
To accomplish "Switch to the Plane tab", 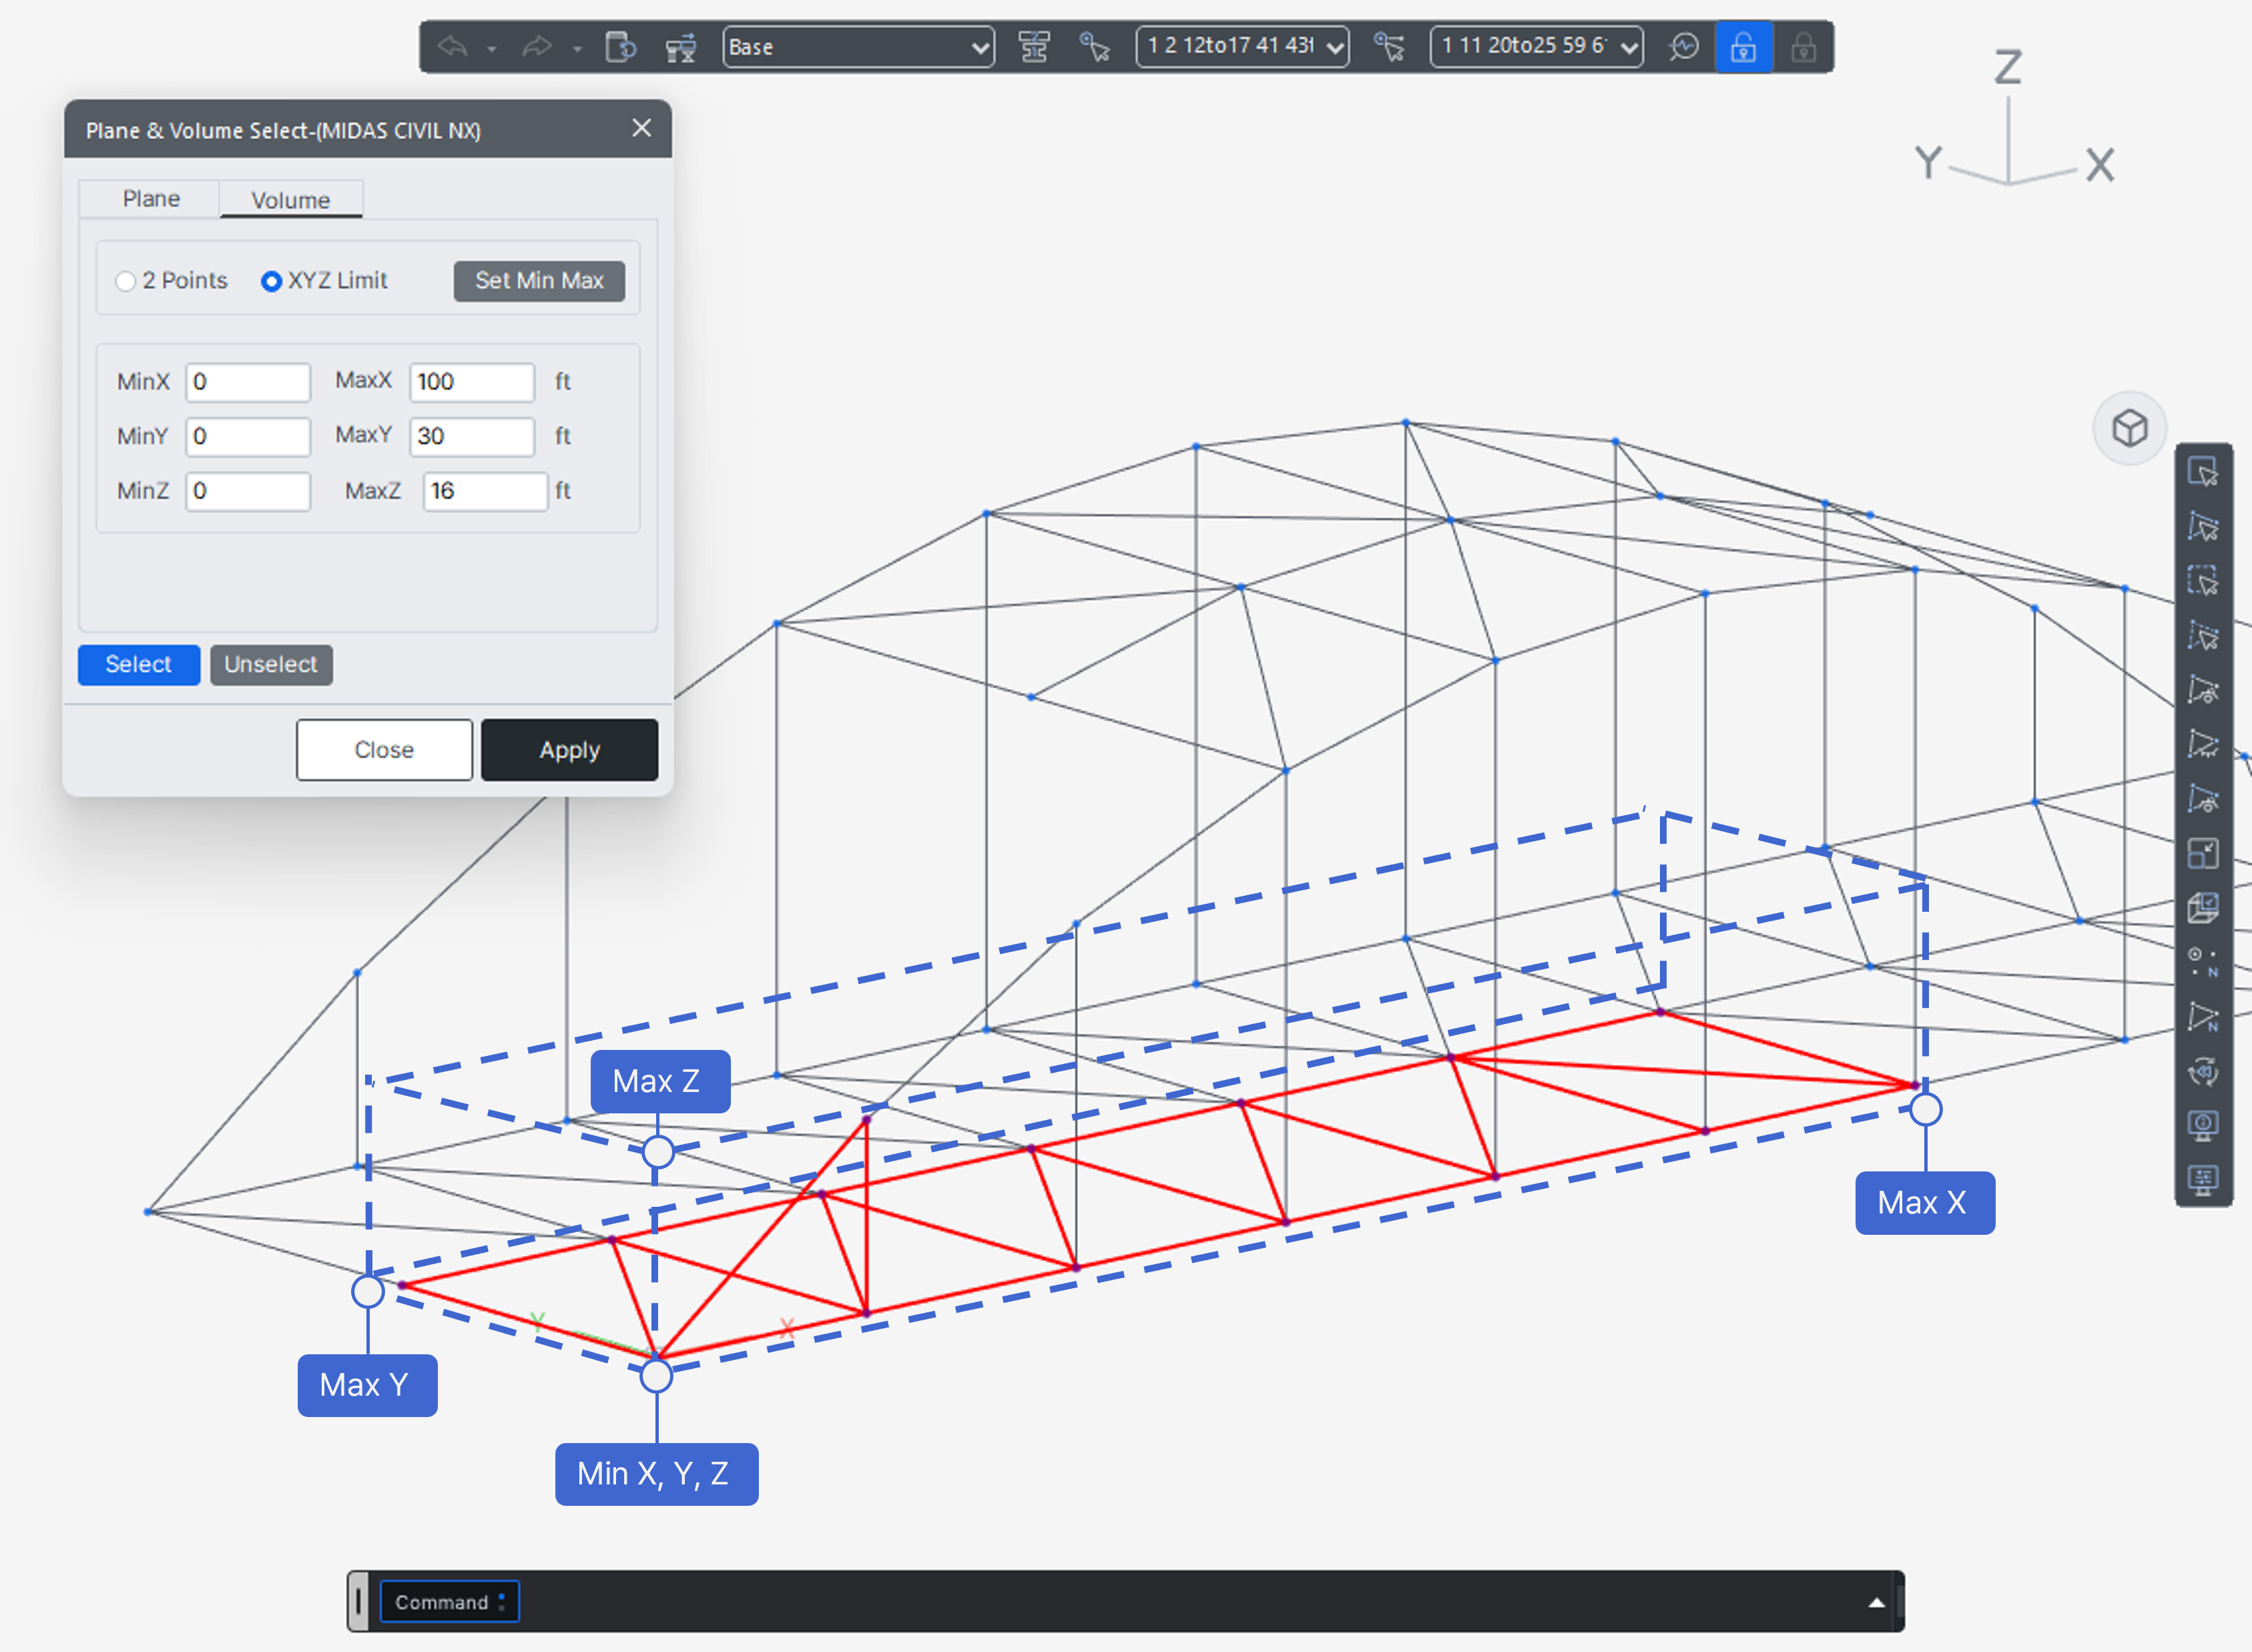I will point(151,199).
